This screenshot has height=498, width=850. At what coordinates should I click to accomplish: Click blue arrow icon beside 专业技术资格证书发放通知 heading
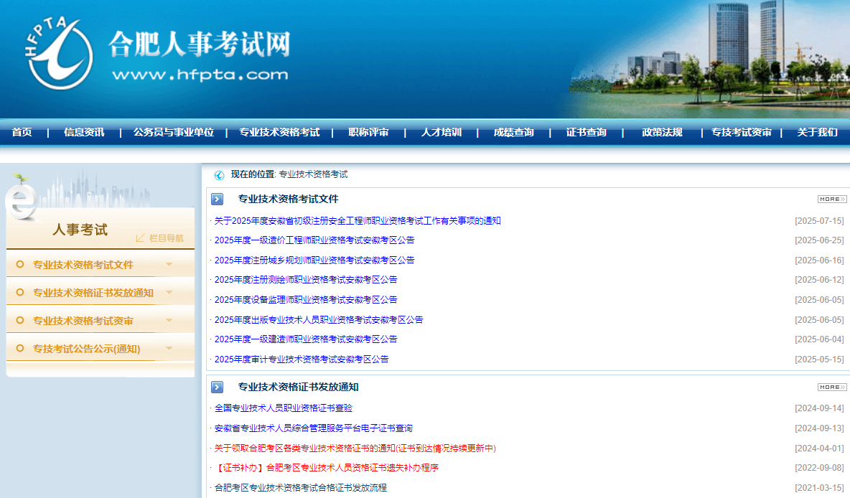(x=218, y=387)
